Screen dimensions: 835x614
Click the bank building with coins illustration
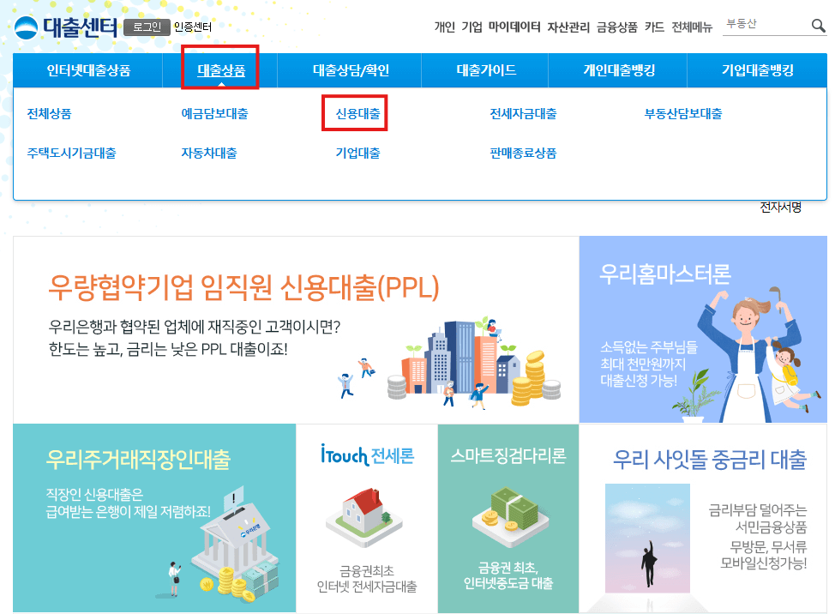pos(234,546)
